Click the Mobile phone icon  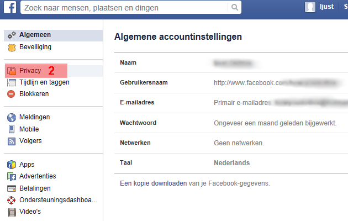[12, 129]
